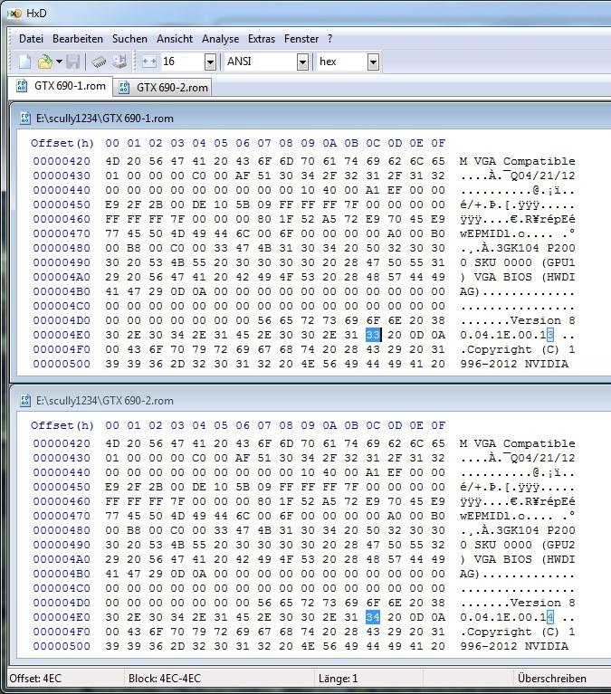Click offset 00000420 in the GTX 690-1.rom window
This screenshot has width=611, height=694.
tap(62, 161)
